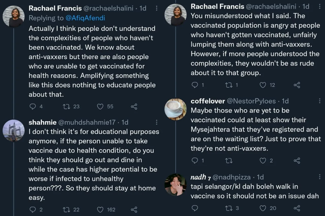This screenshot has height=216, width=325.
Task: Share shahmie's tweet about staying home
Action: (x=134, y=209)
